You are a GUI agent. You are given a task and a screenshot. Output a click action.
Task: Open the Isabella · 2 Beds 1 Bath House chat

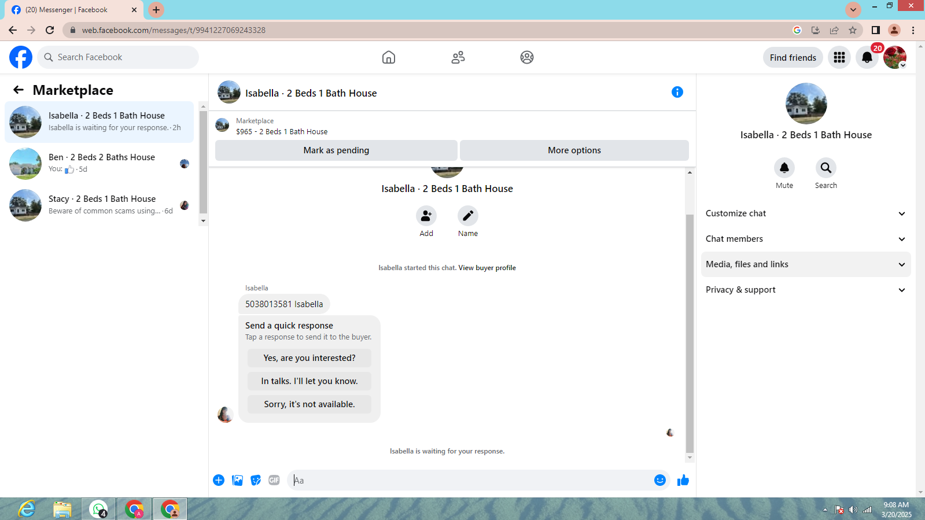99,122
